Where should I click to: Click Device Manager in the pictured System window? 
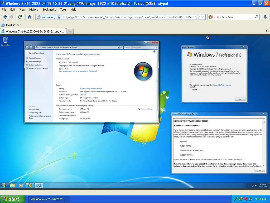[35, 58]
